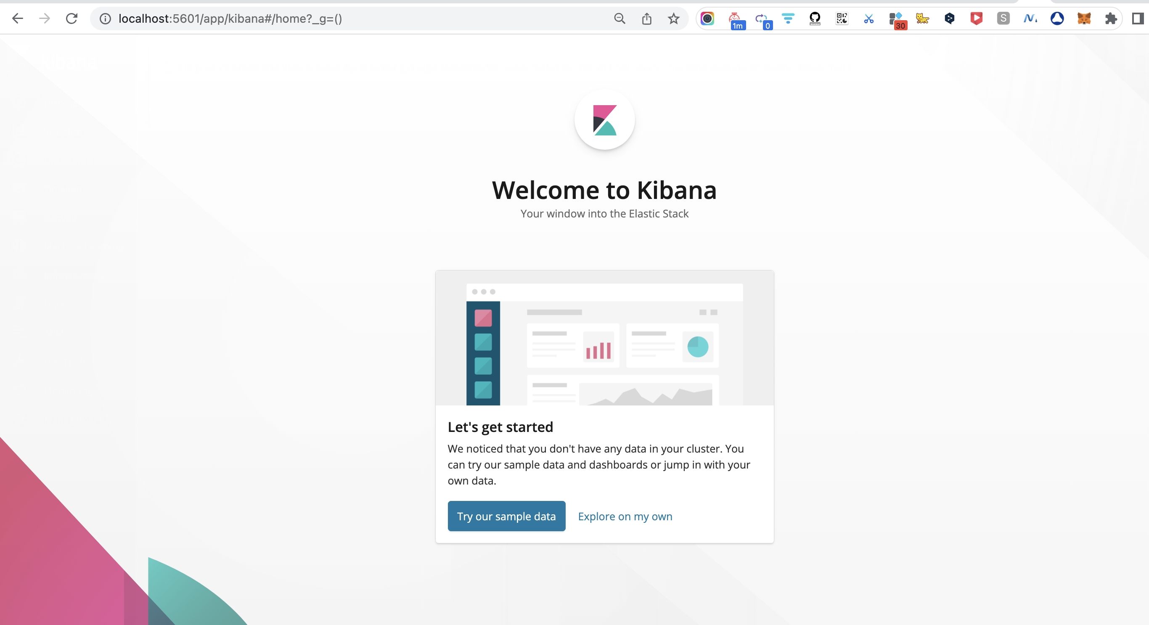Reload the page with the refresh icon
Screen dimensions: 1149x625
(72, 18)
